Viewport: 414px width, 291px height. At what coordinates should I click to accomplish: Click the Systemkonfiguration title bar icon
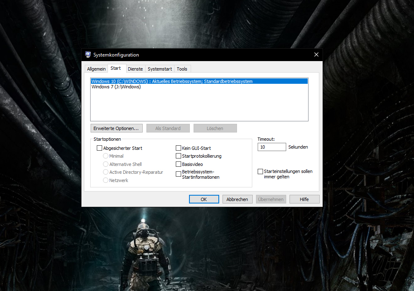(88, 54)
